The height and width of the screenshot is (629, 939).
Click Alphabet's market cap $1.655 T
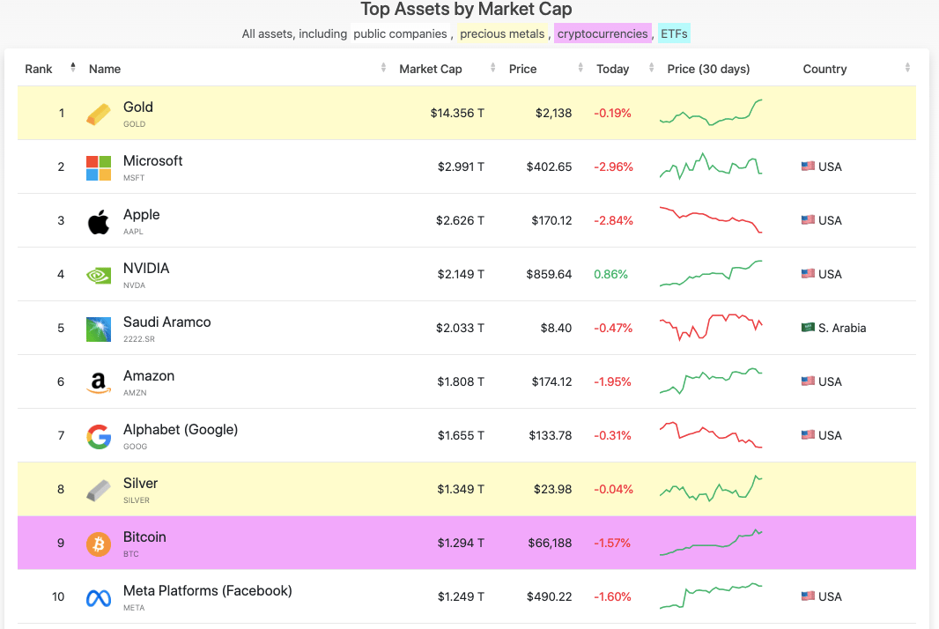tap(461, 435)
